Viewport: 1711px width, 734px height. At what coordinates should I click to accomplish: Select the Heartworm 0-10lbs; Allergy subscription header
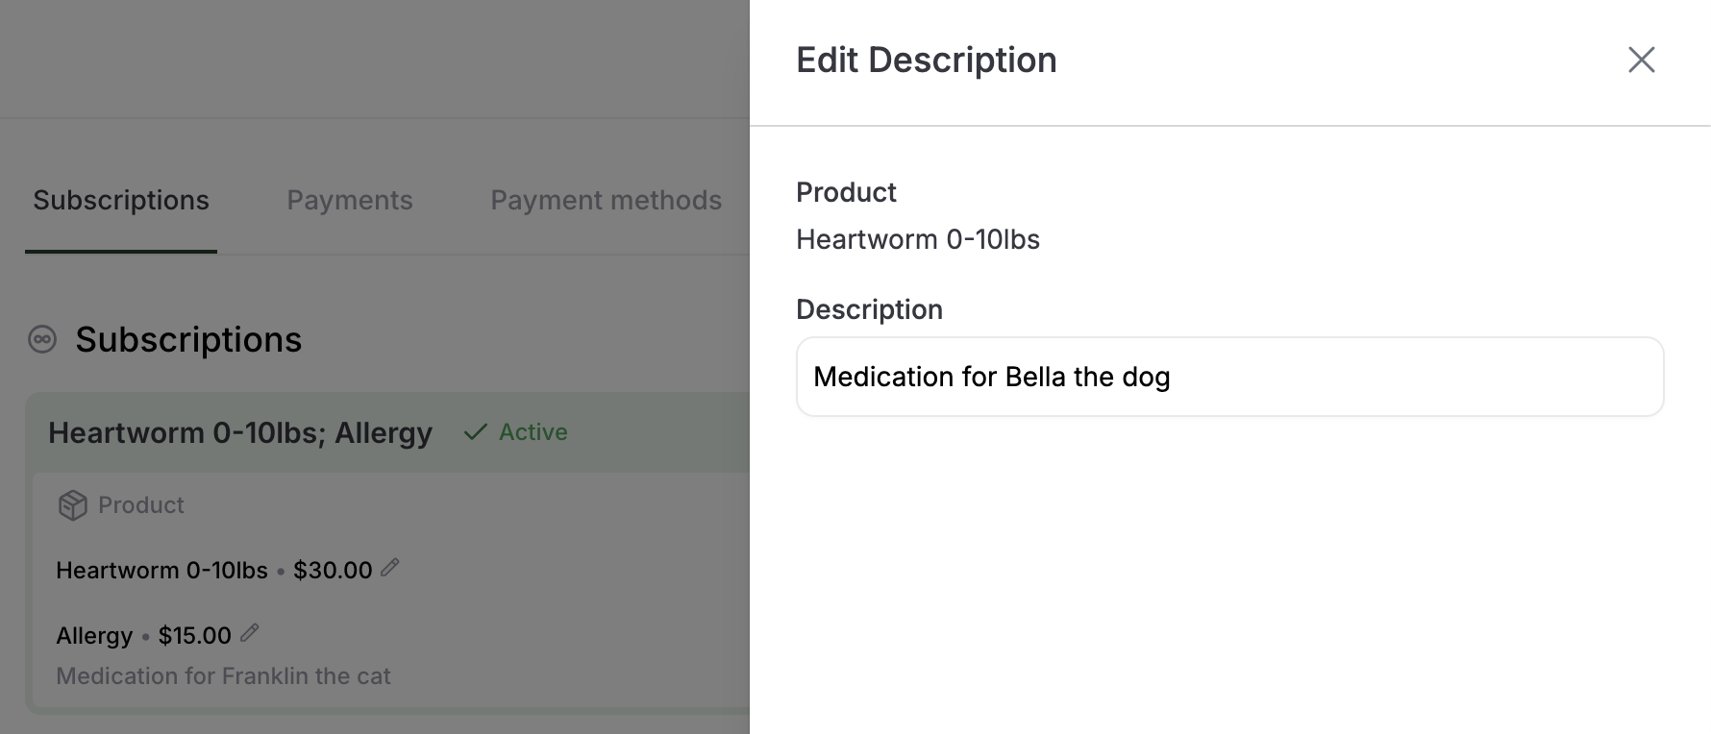coord(240,432)
